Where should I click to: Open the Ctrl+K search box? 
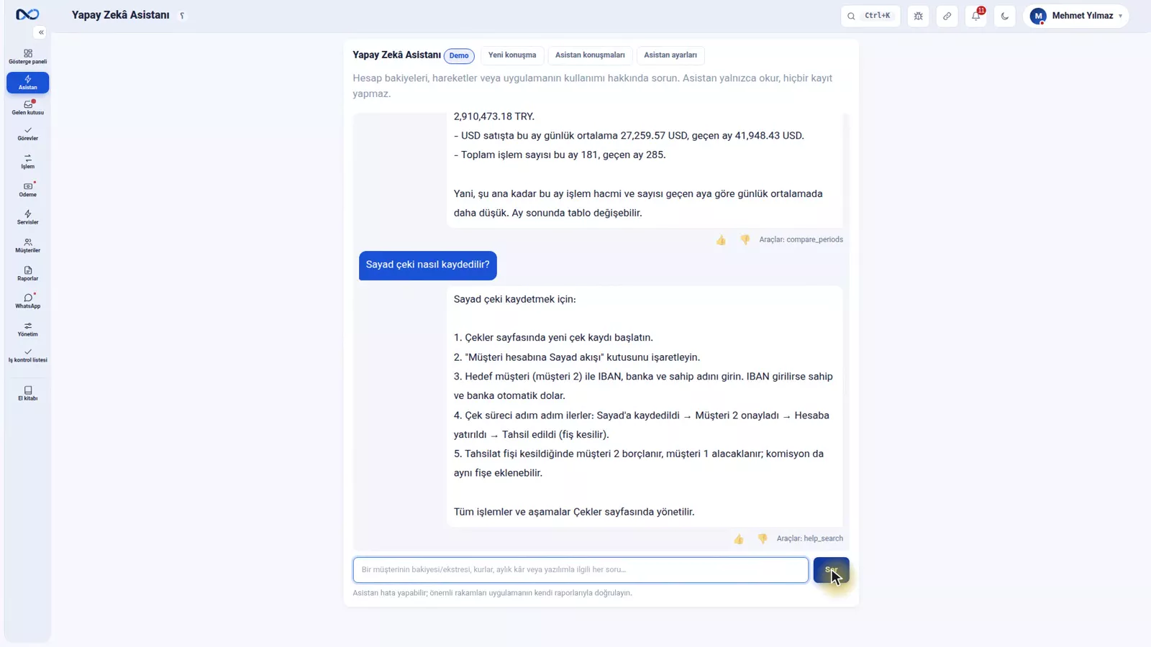pos(870,16)
